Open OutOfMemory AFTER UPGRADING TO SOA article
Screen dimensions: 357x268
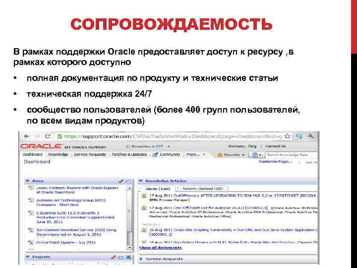click(x=245, y=196)
